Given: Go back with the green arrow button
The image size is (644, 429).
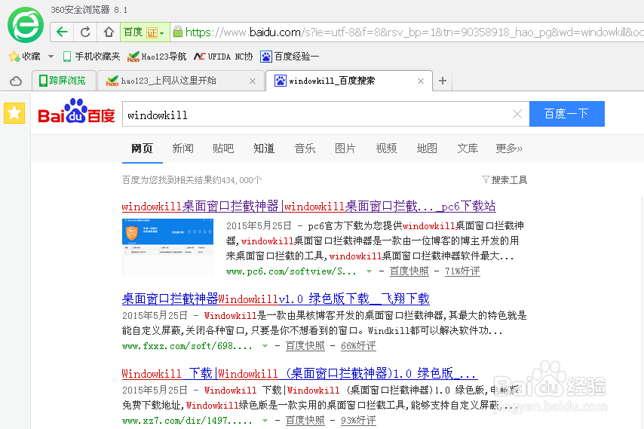Looking at the screenshot, I should (x=62, y=32).
